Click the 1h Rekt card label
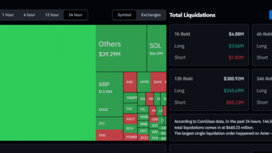The width and height of the screenshot is (272, 153). [182, 34]
